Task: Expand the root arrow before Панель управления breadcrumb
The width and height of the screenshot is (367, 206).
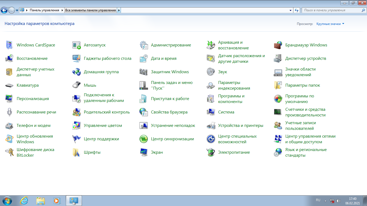Action: (27, 10)
